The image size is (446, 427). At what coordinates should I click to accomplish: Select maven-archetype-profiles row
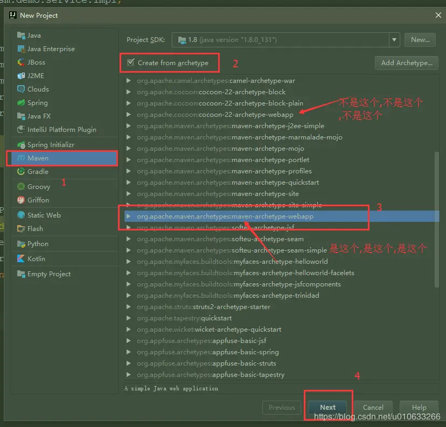tap(282, 171)
